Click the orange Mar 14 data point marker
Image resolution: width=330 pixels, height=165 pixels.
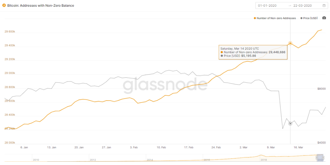[x=290, y=43]
